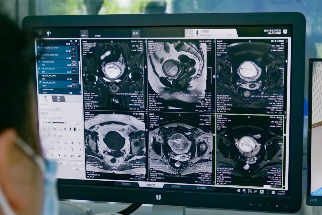Select series t1_fse_tra_ACS 701

pos(58,63)
